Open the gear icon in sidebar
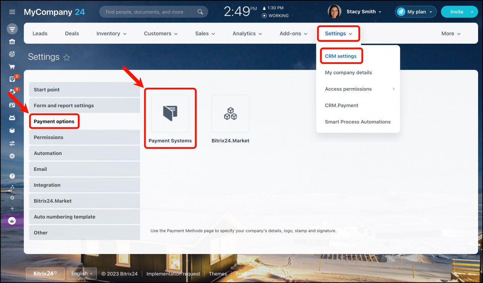 [x=12, y=198]
